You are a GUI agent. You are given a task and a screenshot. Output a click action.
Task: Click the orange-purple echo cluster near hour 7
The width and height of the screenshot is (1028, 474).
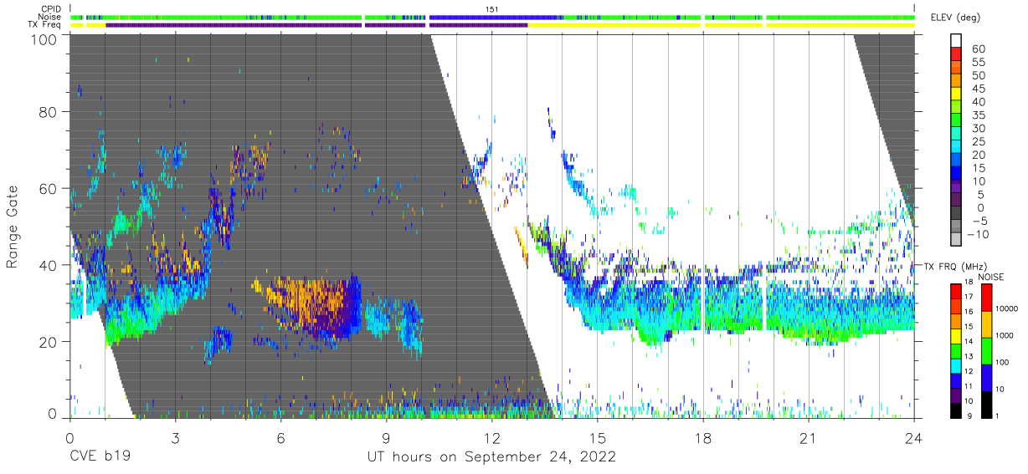(314, 305)
